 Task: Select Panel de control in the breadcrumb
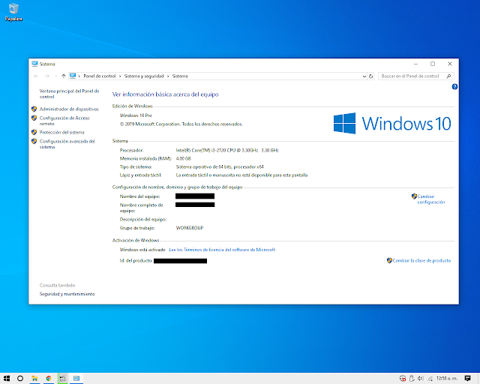point(100,76)
